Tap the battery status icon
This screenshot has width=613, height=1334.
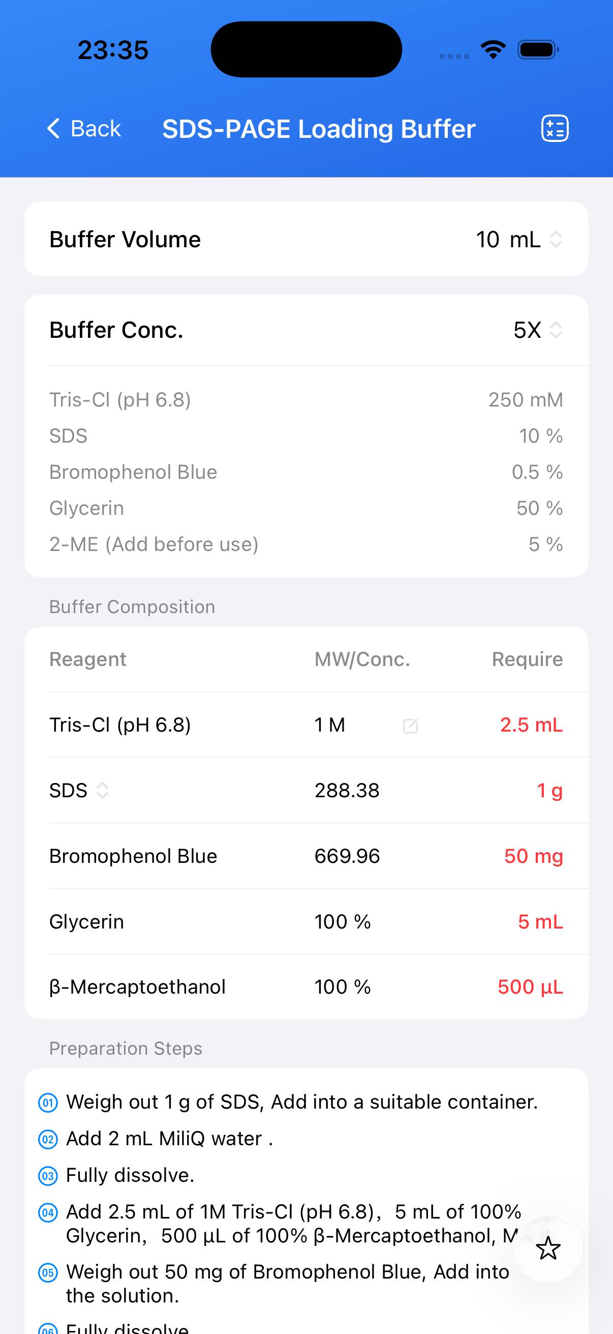538,50
